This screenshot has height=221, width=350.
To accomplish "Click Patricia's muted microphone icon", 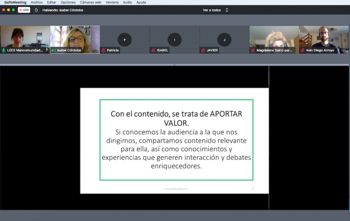I will (103, 50).
